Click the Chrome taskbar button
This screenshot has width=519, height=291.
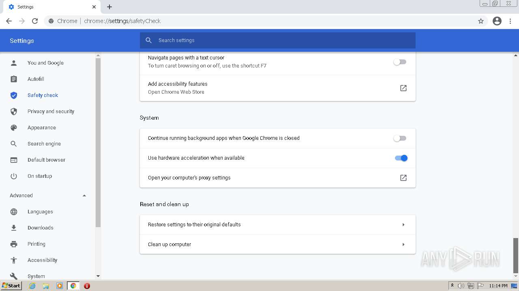[73, 286]
